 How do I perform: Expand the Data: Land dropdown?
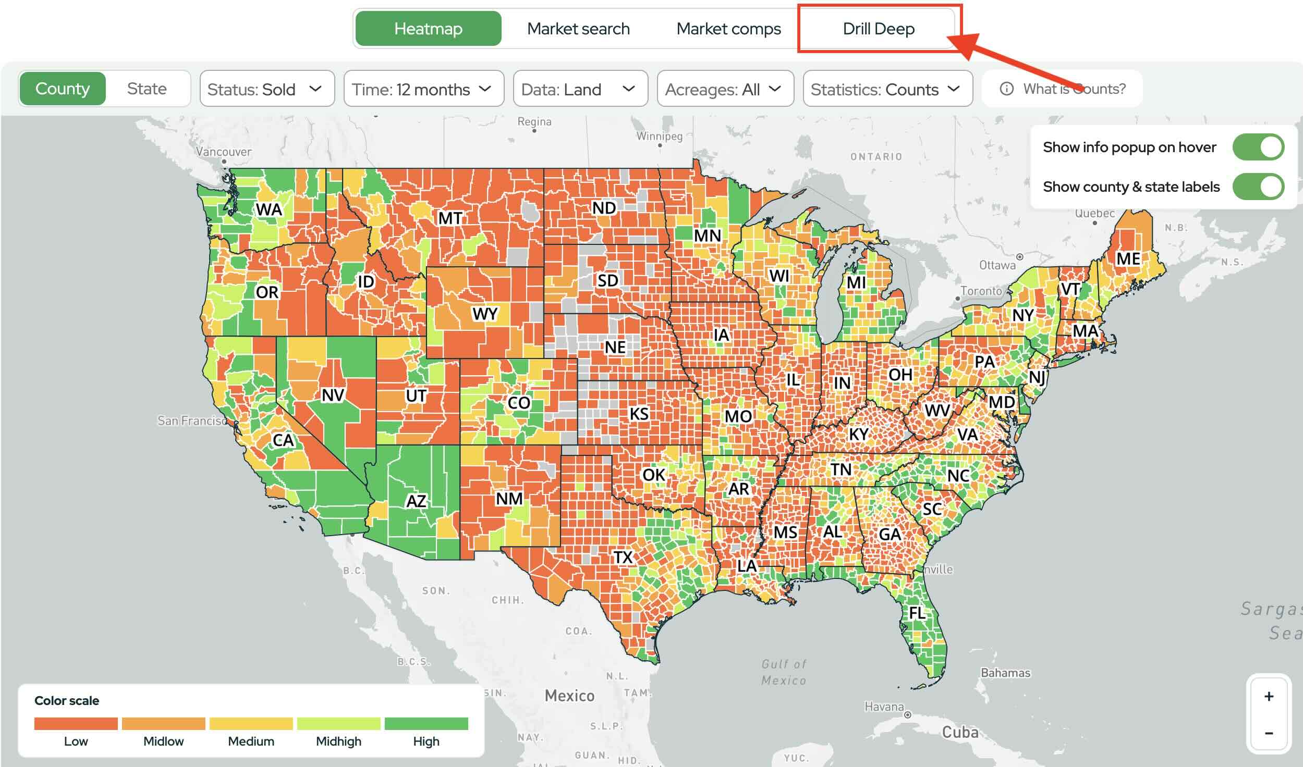(580, 89)
